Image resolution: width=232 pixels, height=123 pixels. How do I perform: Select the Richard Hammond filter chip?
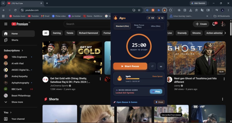88,33
